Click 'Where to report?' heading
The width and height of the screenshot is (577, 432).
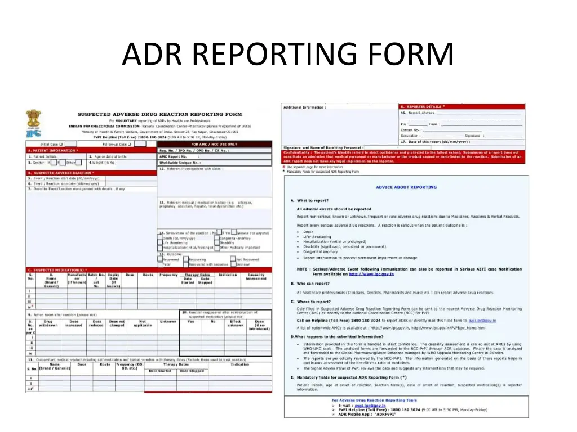click(313, 301)
